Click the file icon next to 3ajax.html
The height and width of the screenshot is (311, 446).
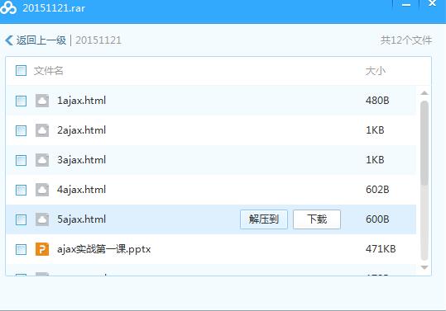[x=42, y=160]
